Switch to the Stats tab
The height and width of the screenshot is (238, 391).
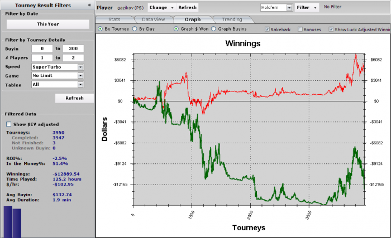point(115,20)
